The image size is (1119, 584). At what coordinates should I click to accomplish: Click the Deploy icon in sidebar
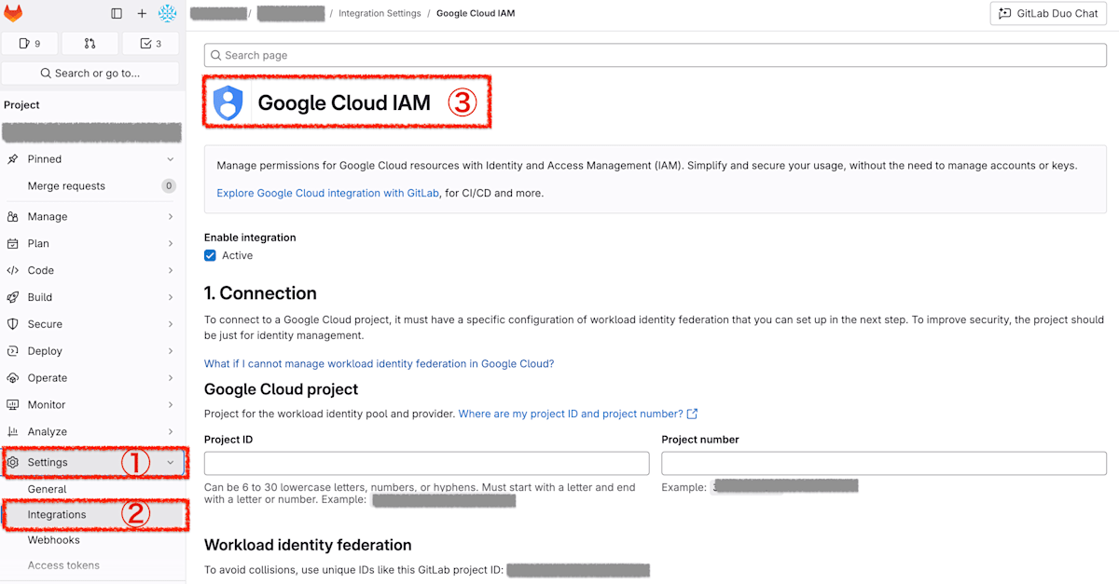(x=12, y=351)
